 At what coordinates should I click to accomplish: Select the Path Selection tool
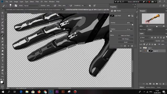[2, 64]
